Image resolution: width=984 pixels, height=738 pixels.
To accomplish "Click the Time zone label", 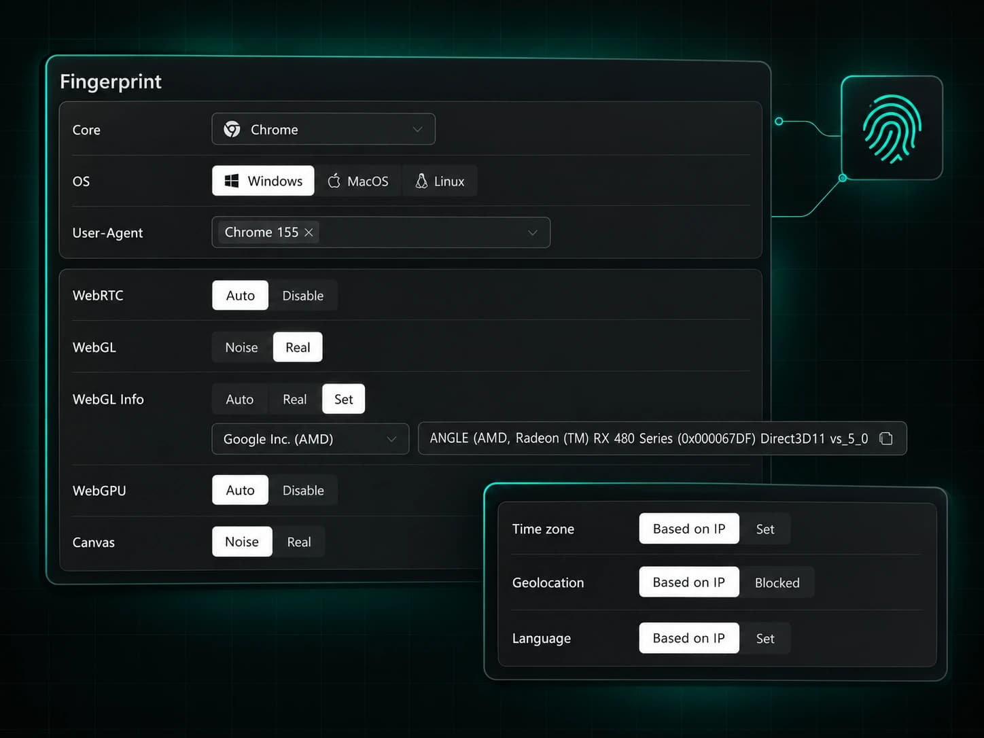I will [543, 529].
